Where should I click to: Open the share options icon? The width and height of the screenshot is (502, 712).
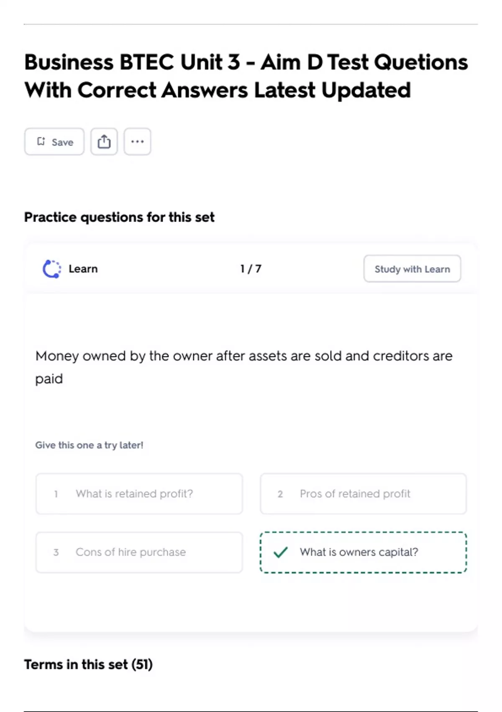[104, 142]
